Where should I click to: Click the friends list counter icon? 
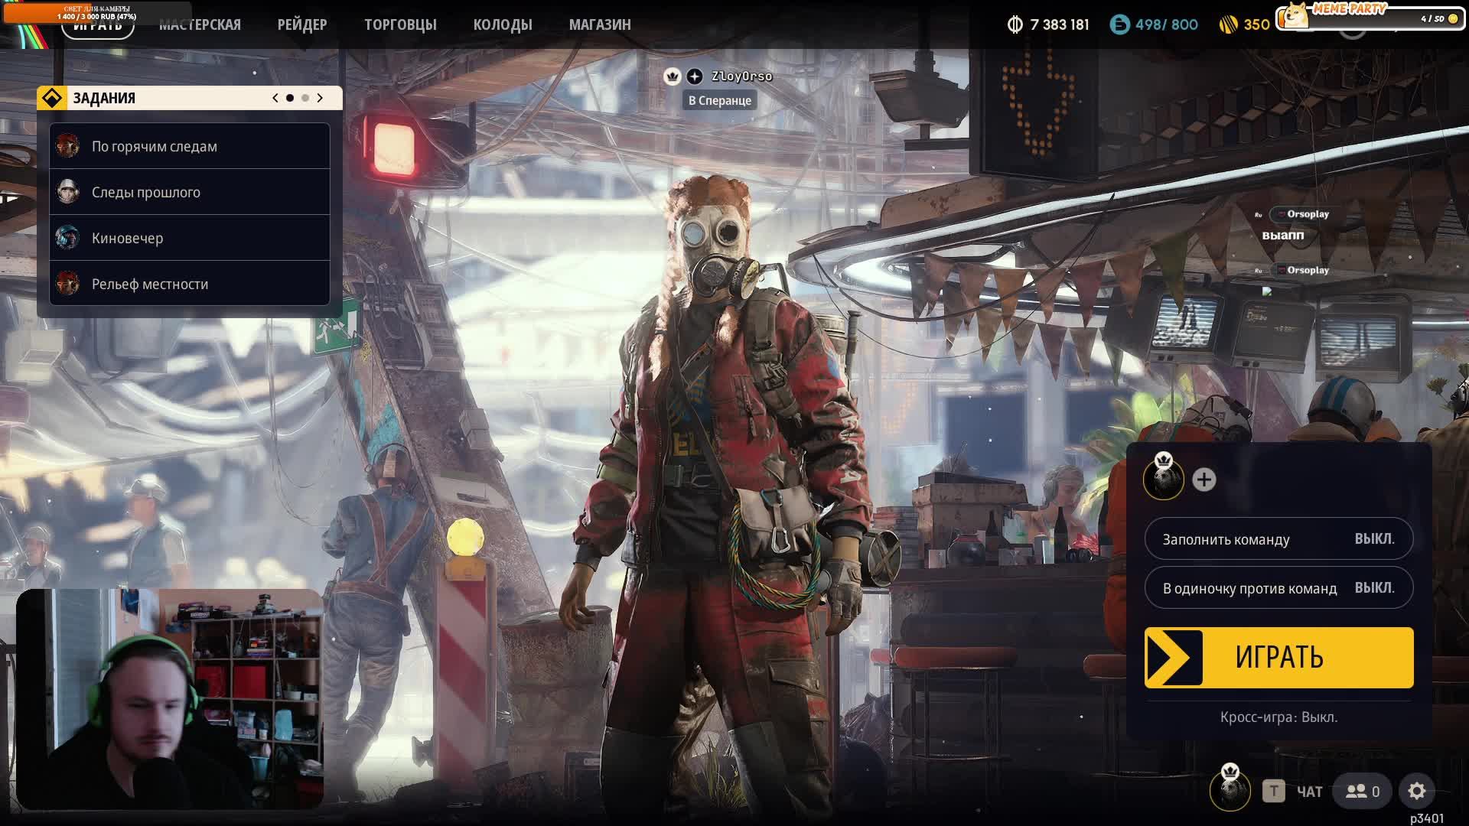(1363, 791)
